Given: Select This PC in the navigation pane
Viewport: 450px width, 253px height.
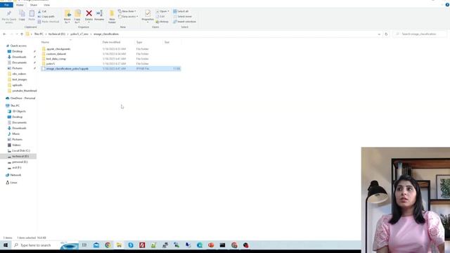Looking at the screenshot, I should pos(15,106).
